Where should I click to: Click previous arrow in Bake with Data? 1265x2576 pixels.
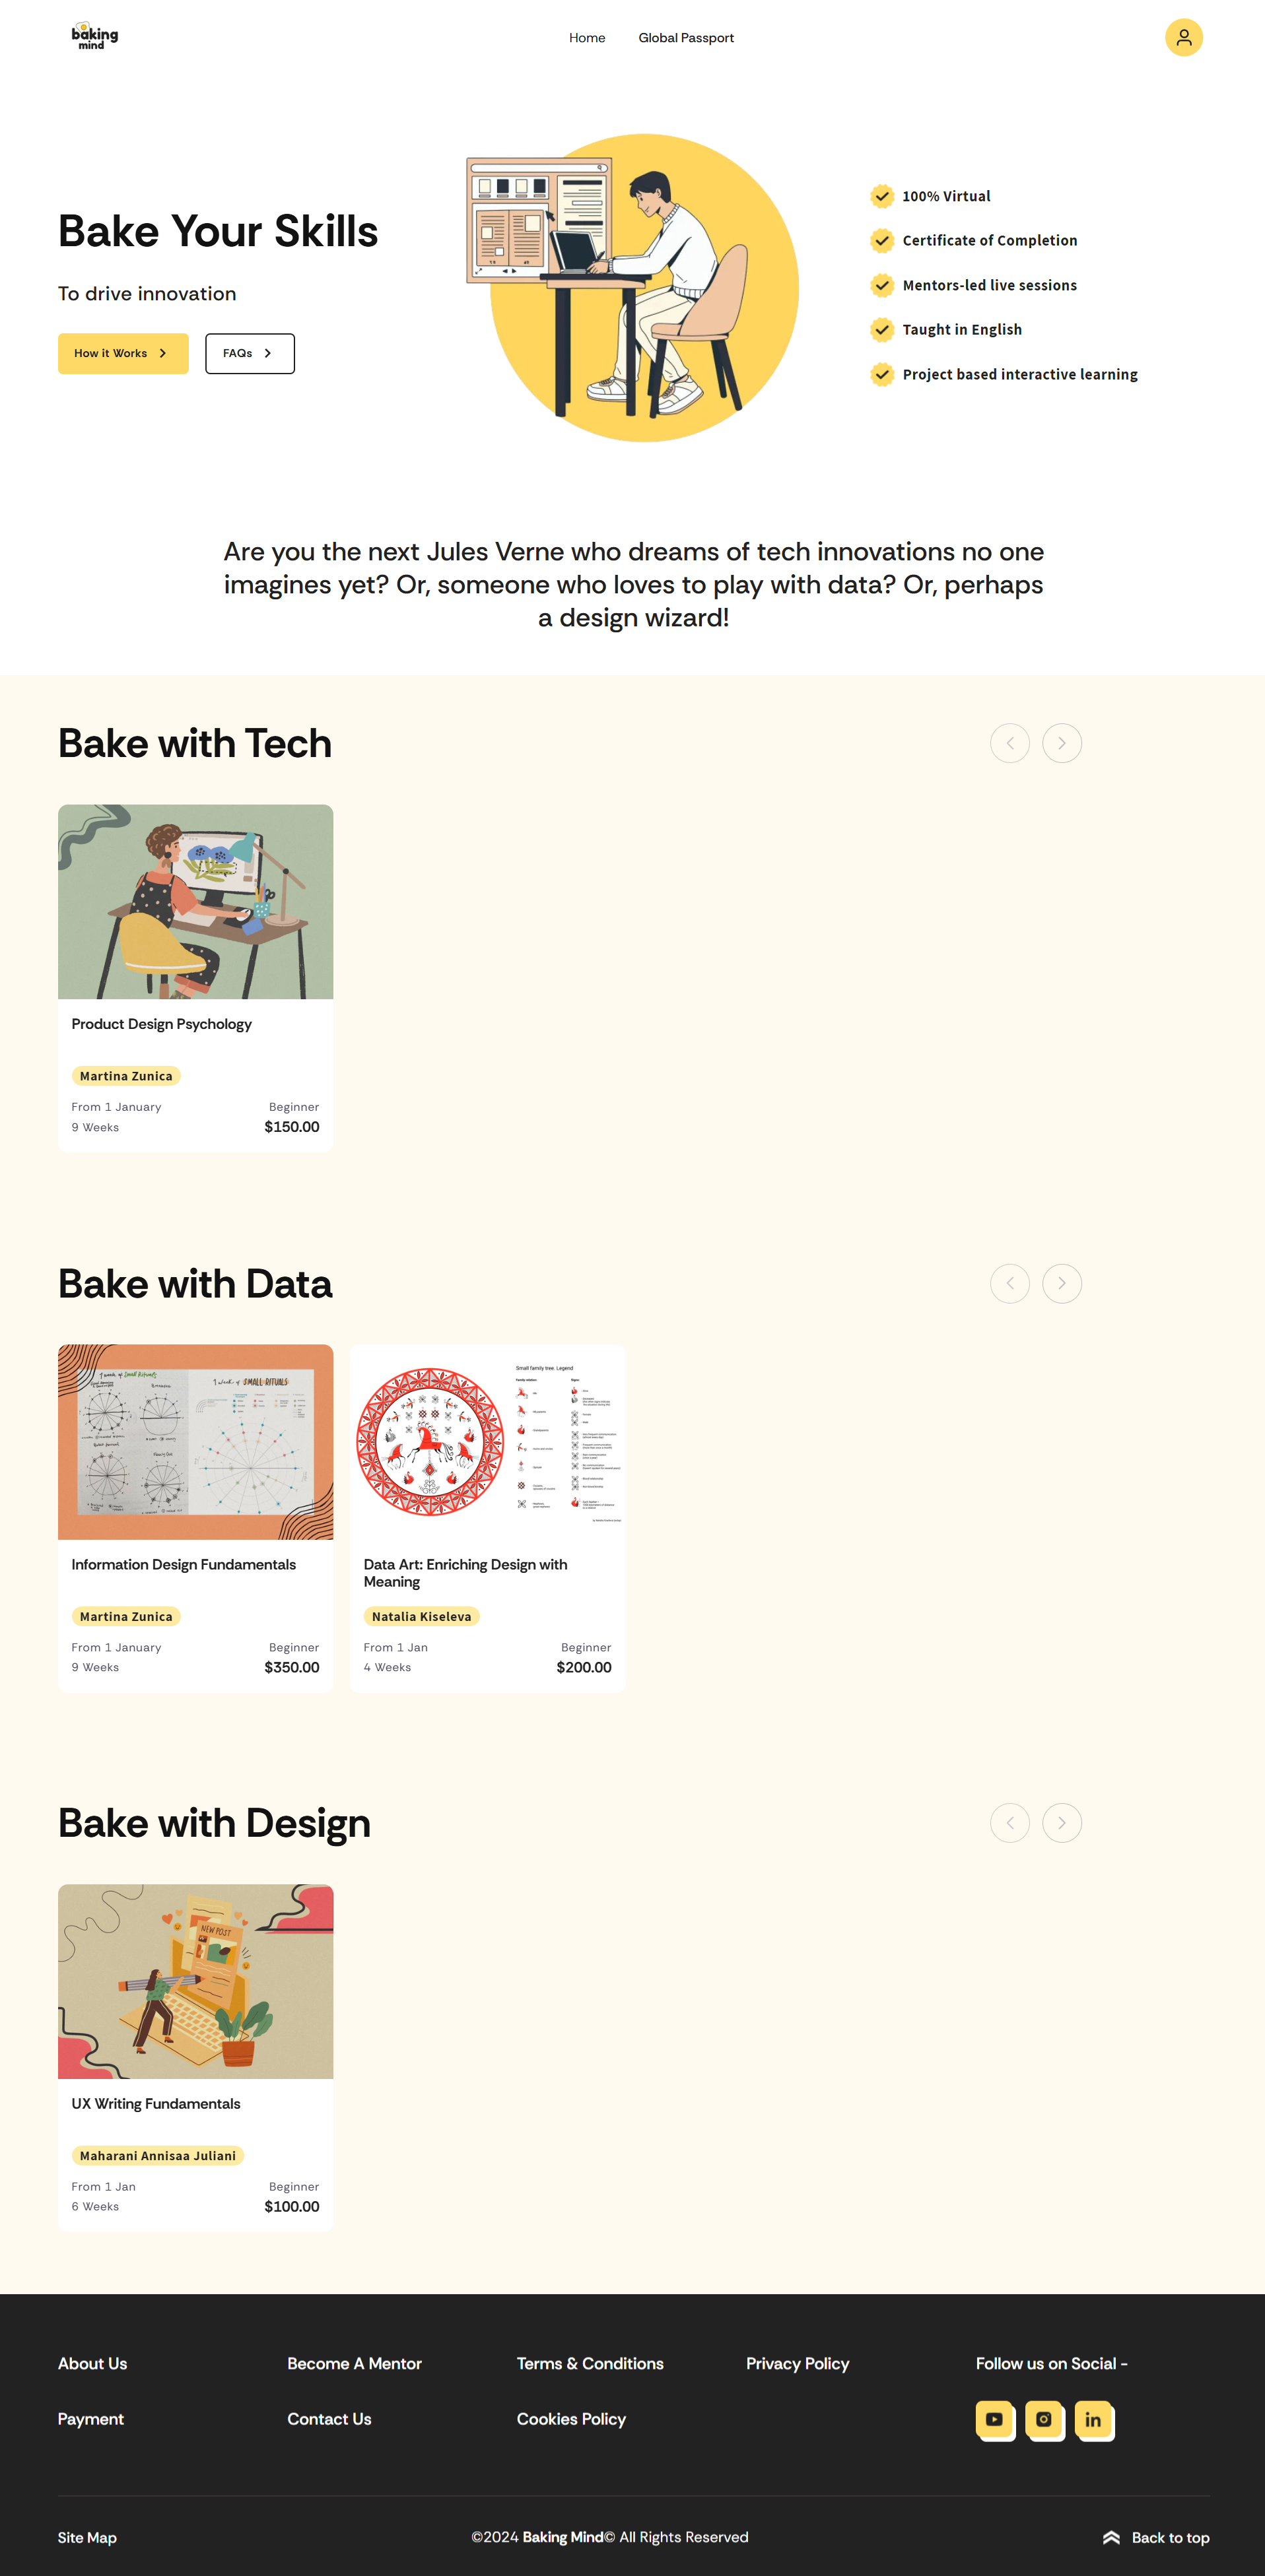1010,1283
